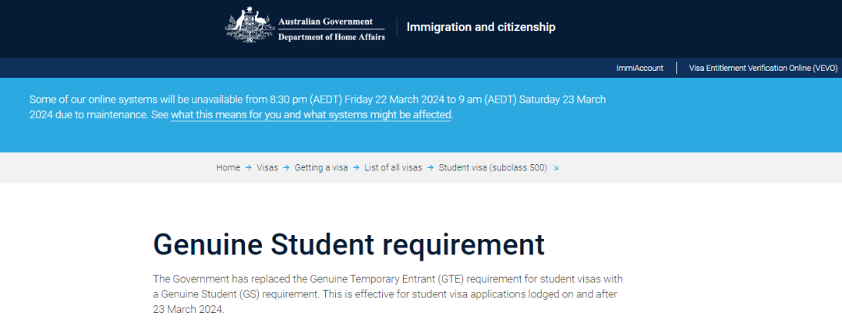Open Student visa (subclass 500) breadcrumb
The width and height of the screenshot is (842, 323).
[x=493, y=167]
